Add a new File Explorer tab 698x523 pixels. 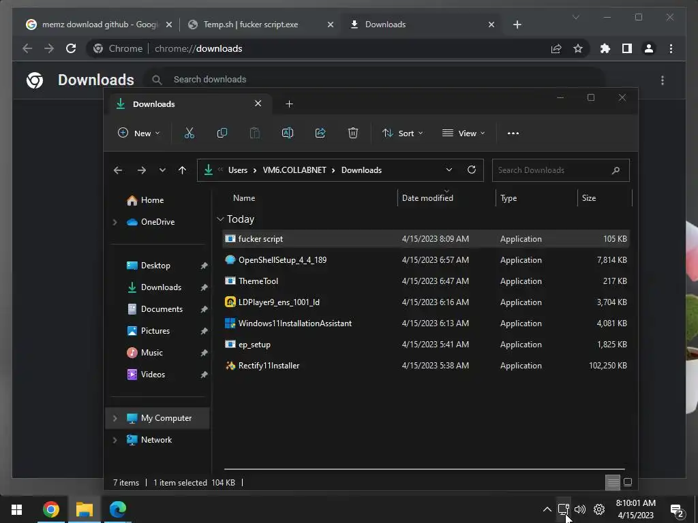[289, 104]
